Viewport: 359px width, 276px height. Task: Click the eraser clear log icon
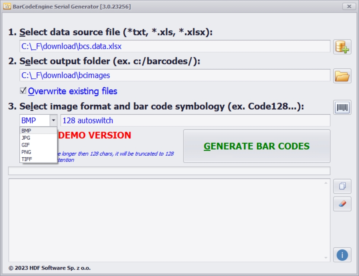tap(342, 204)
